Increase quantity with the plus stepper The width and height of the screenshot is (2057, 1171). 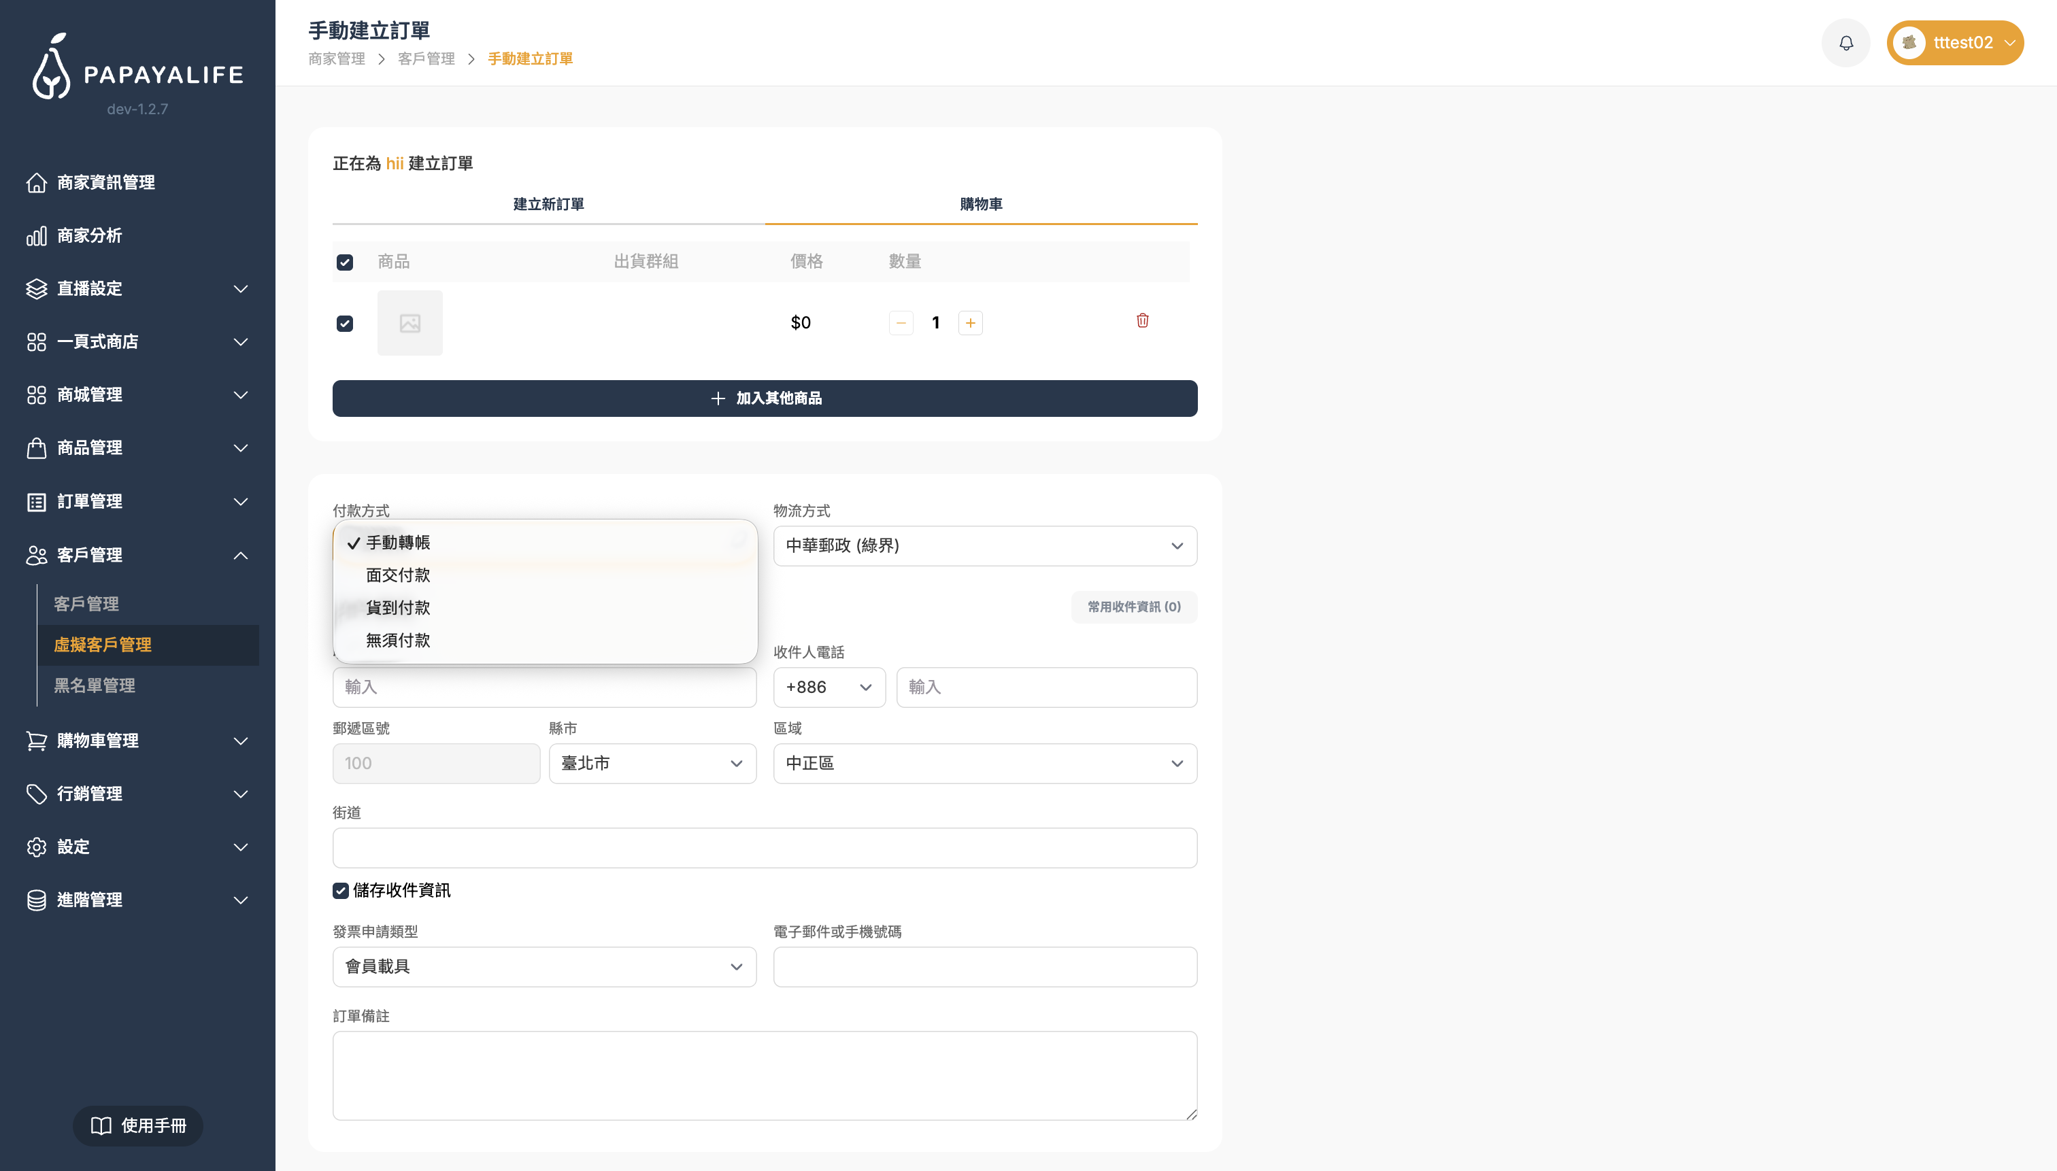(x=970, y=322)
